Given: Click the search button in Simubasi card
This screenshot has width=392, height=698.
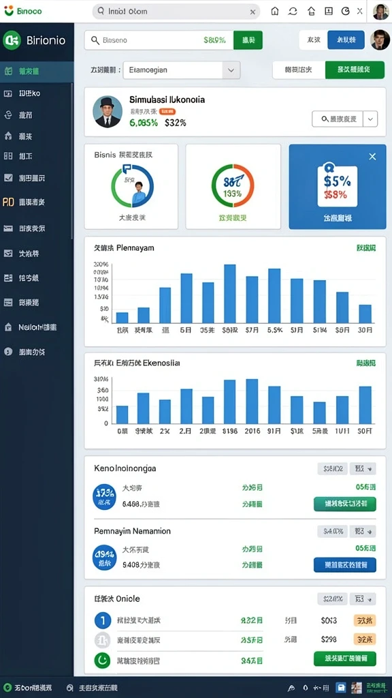Looking at the screenshot, I should pyautogui.click(x=338, y=119).
